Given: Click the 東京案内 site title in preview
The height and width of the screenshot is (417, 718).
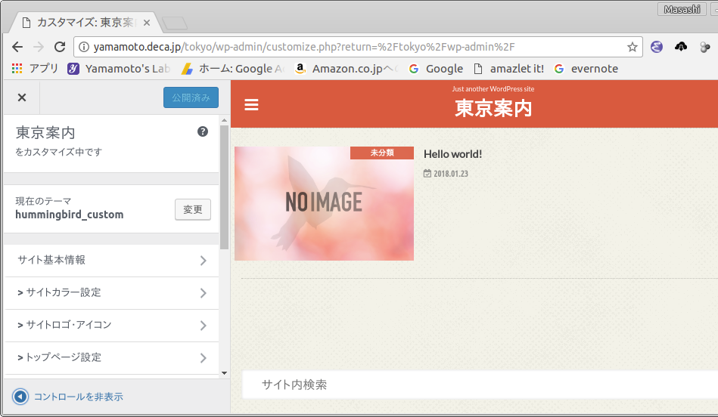Looking at the screenshot, I should [x=493, y=108].
